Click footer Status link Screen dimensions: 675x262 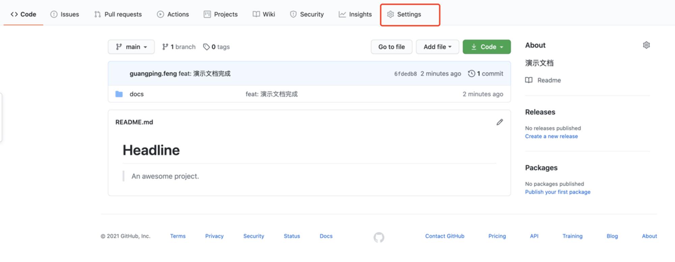coord(292,236)
